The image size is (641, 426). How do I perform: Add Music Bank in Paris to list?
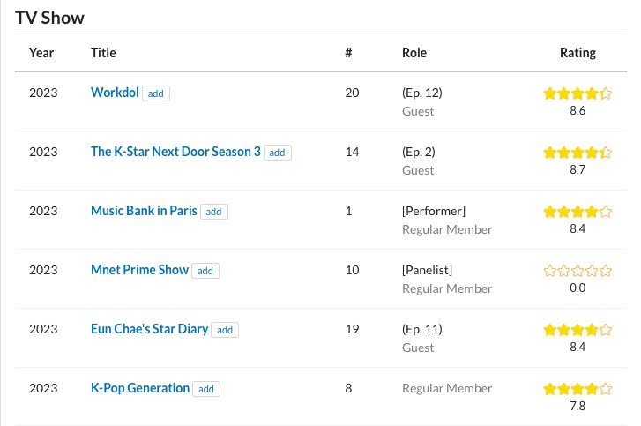213,212
